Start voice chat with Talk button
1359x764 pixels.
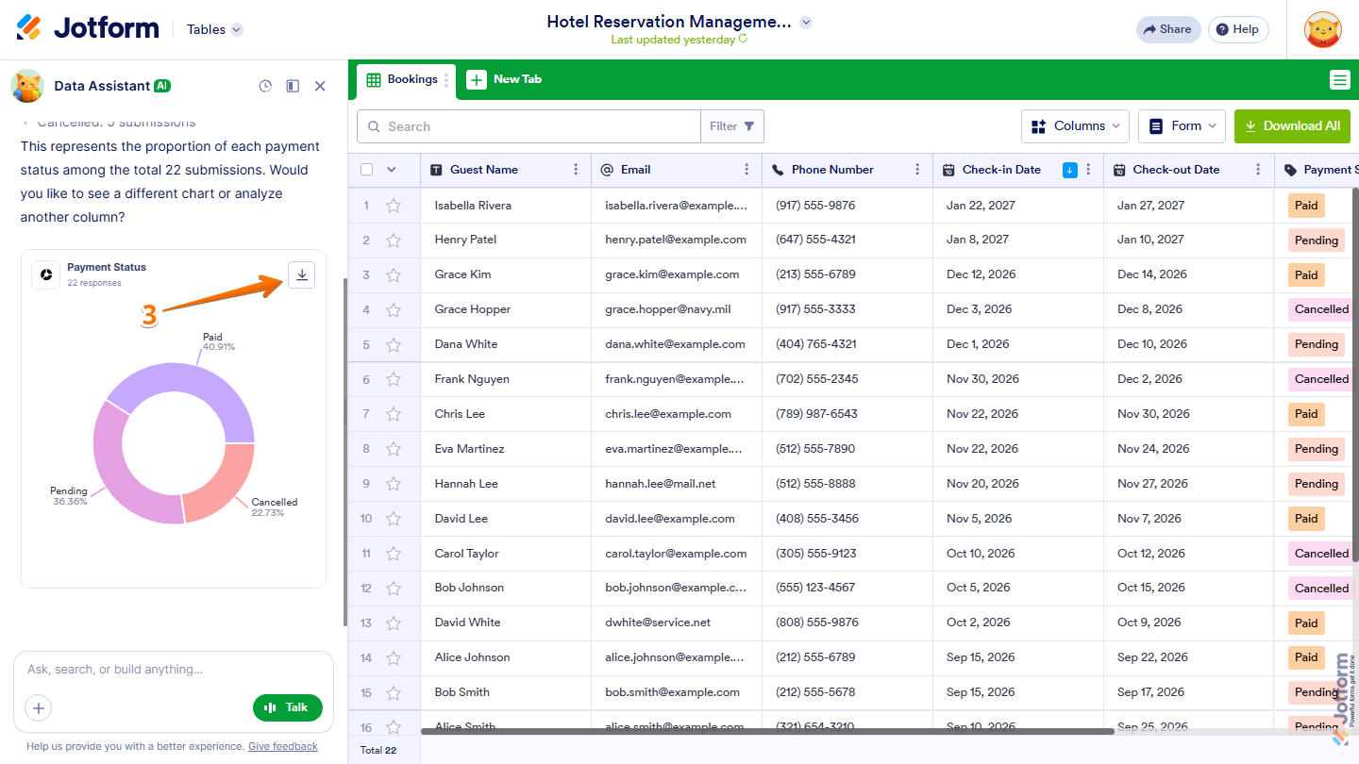pos(288,707)
